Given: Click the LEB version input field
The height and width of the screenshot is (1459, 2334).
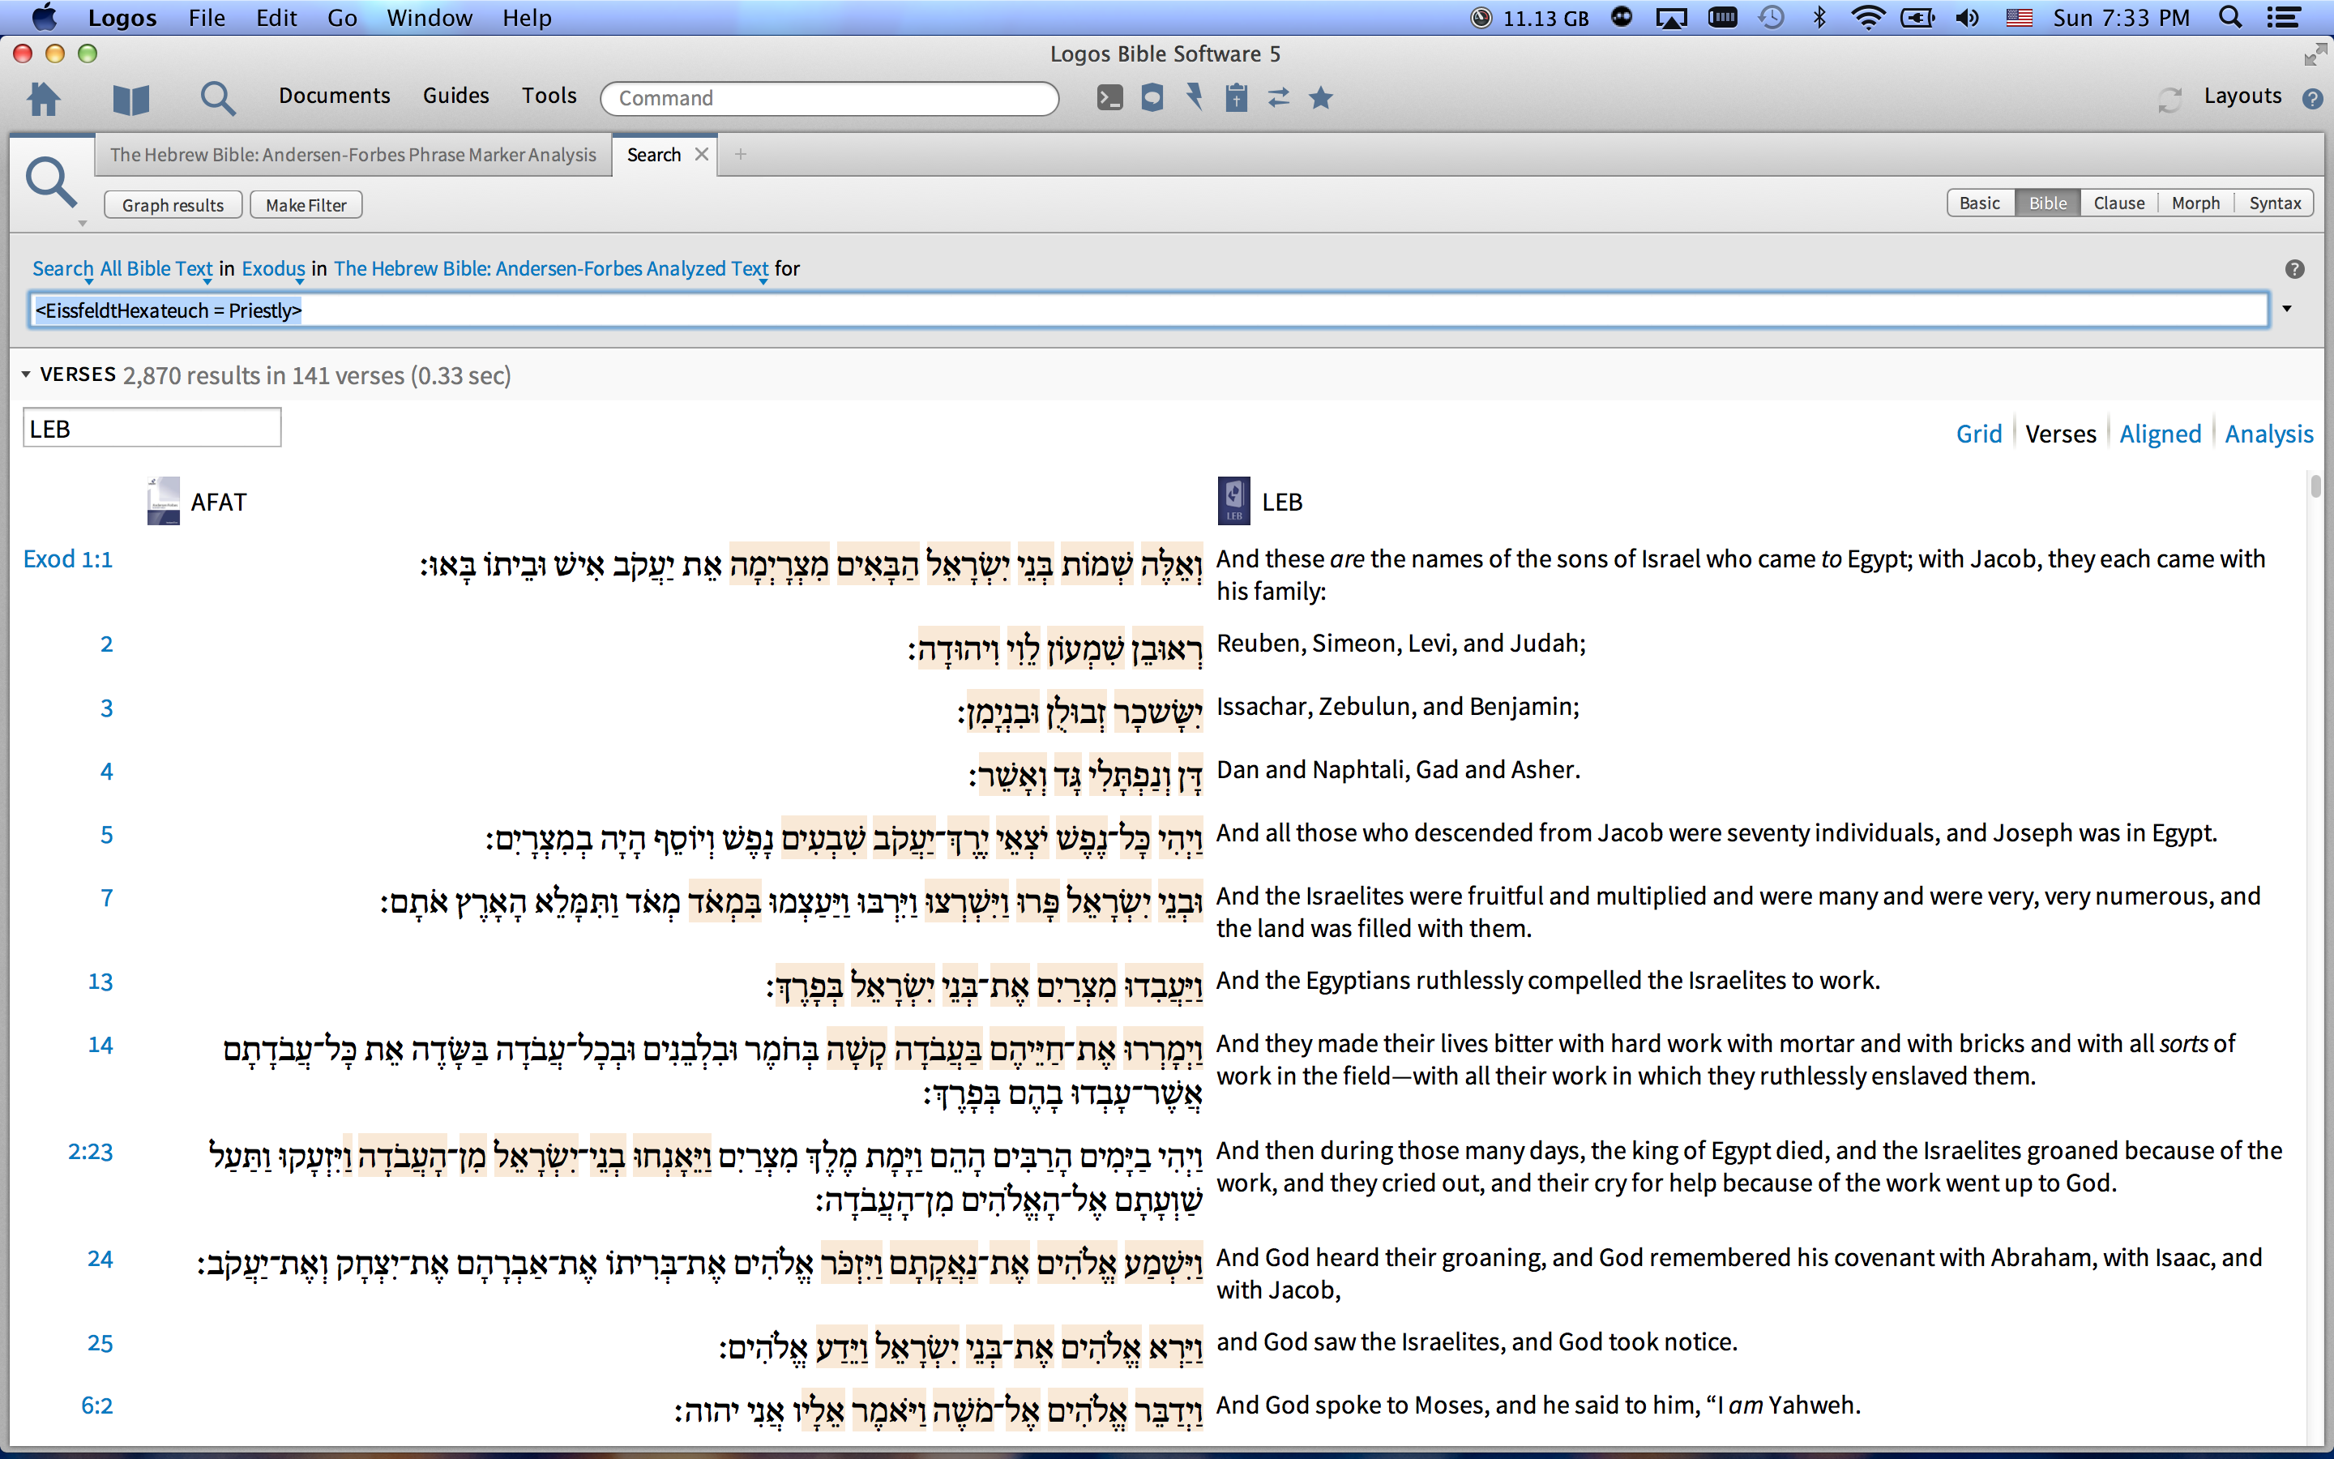Looking at the screenshot, I should pos(152,429).
